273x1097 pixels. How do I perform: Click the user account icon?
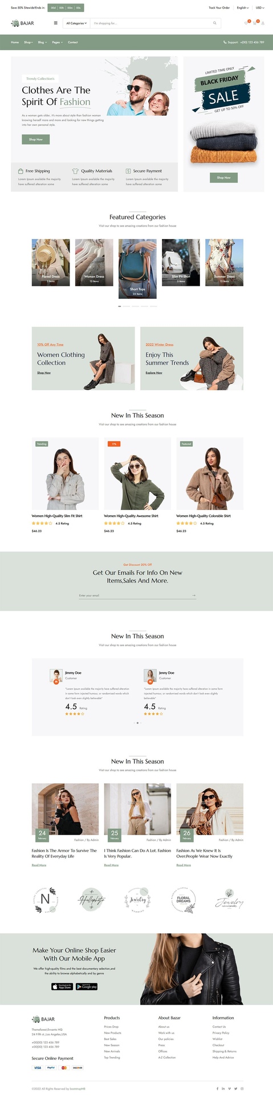point(263,23)
